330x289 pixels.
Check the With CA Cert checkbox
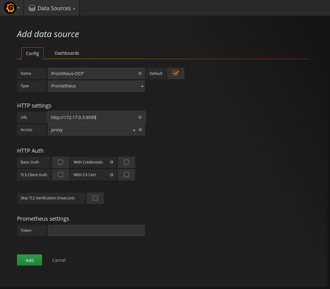click(126, 175)
